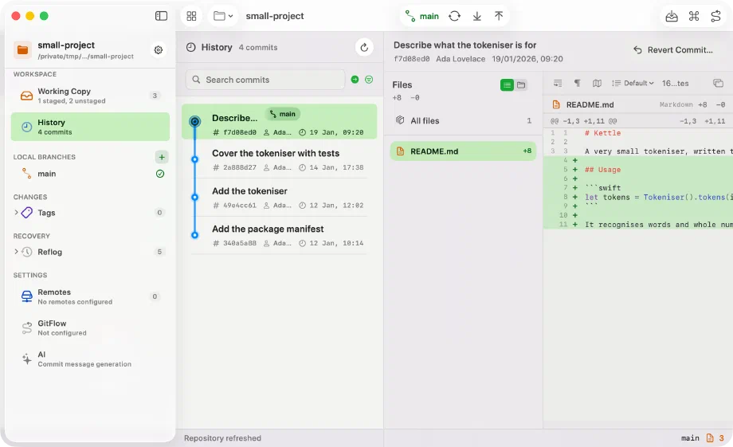The width and height of the screenshot is (733, 447).
Task: Open repository settings gear icon
Action: point(159,49)
